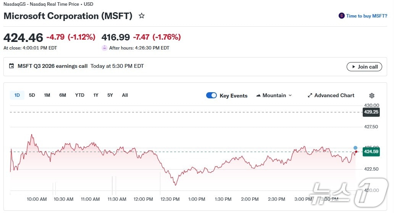Click the expand arrows of Advanced Chart

click(x=310, y=95)
